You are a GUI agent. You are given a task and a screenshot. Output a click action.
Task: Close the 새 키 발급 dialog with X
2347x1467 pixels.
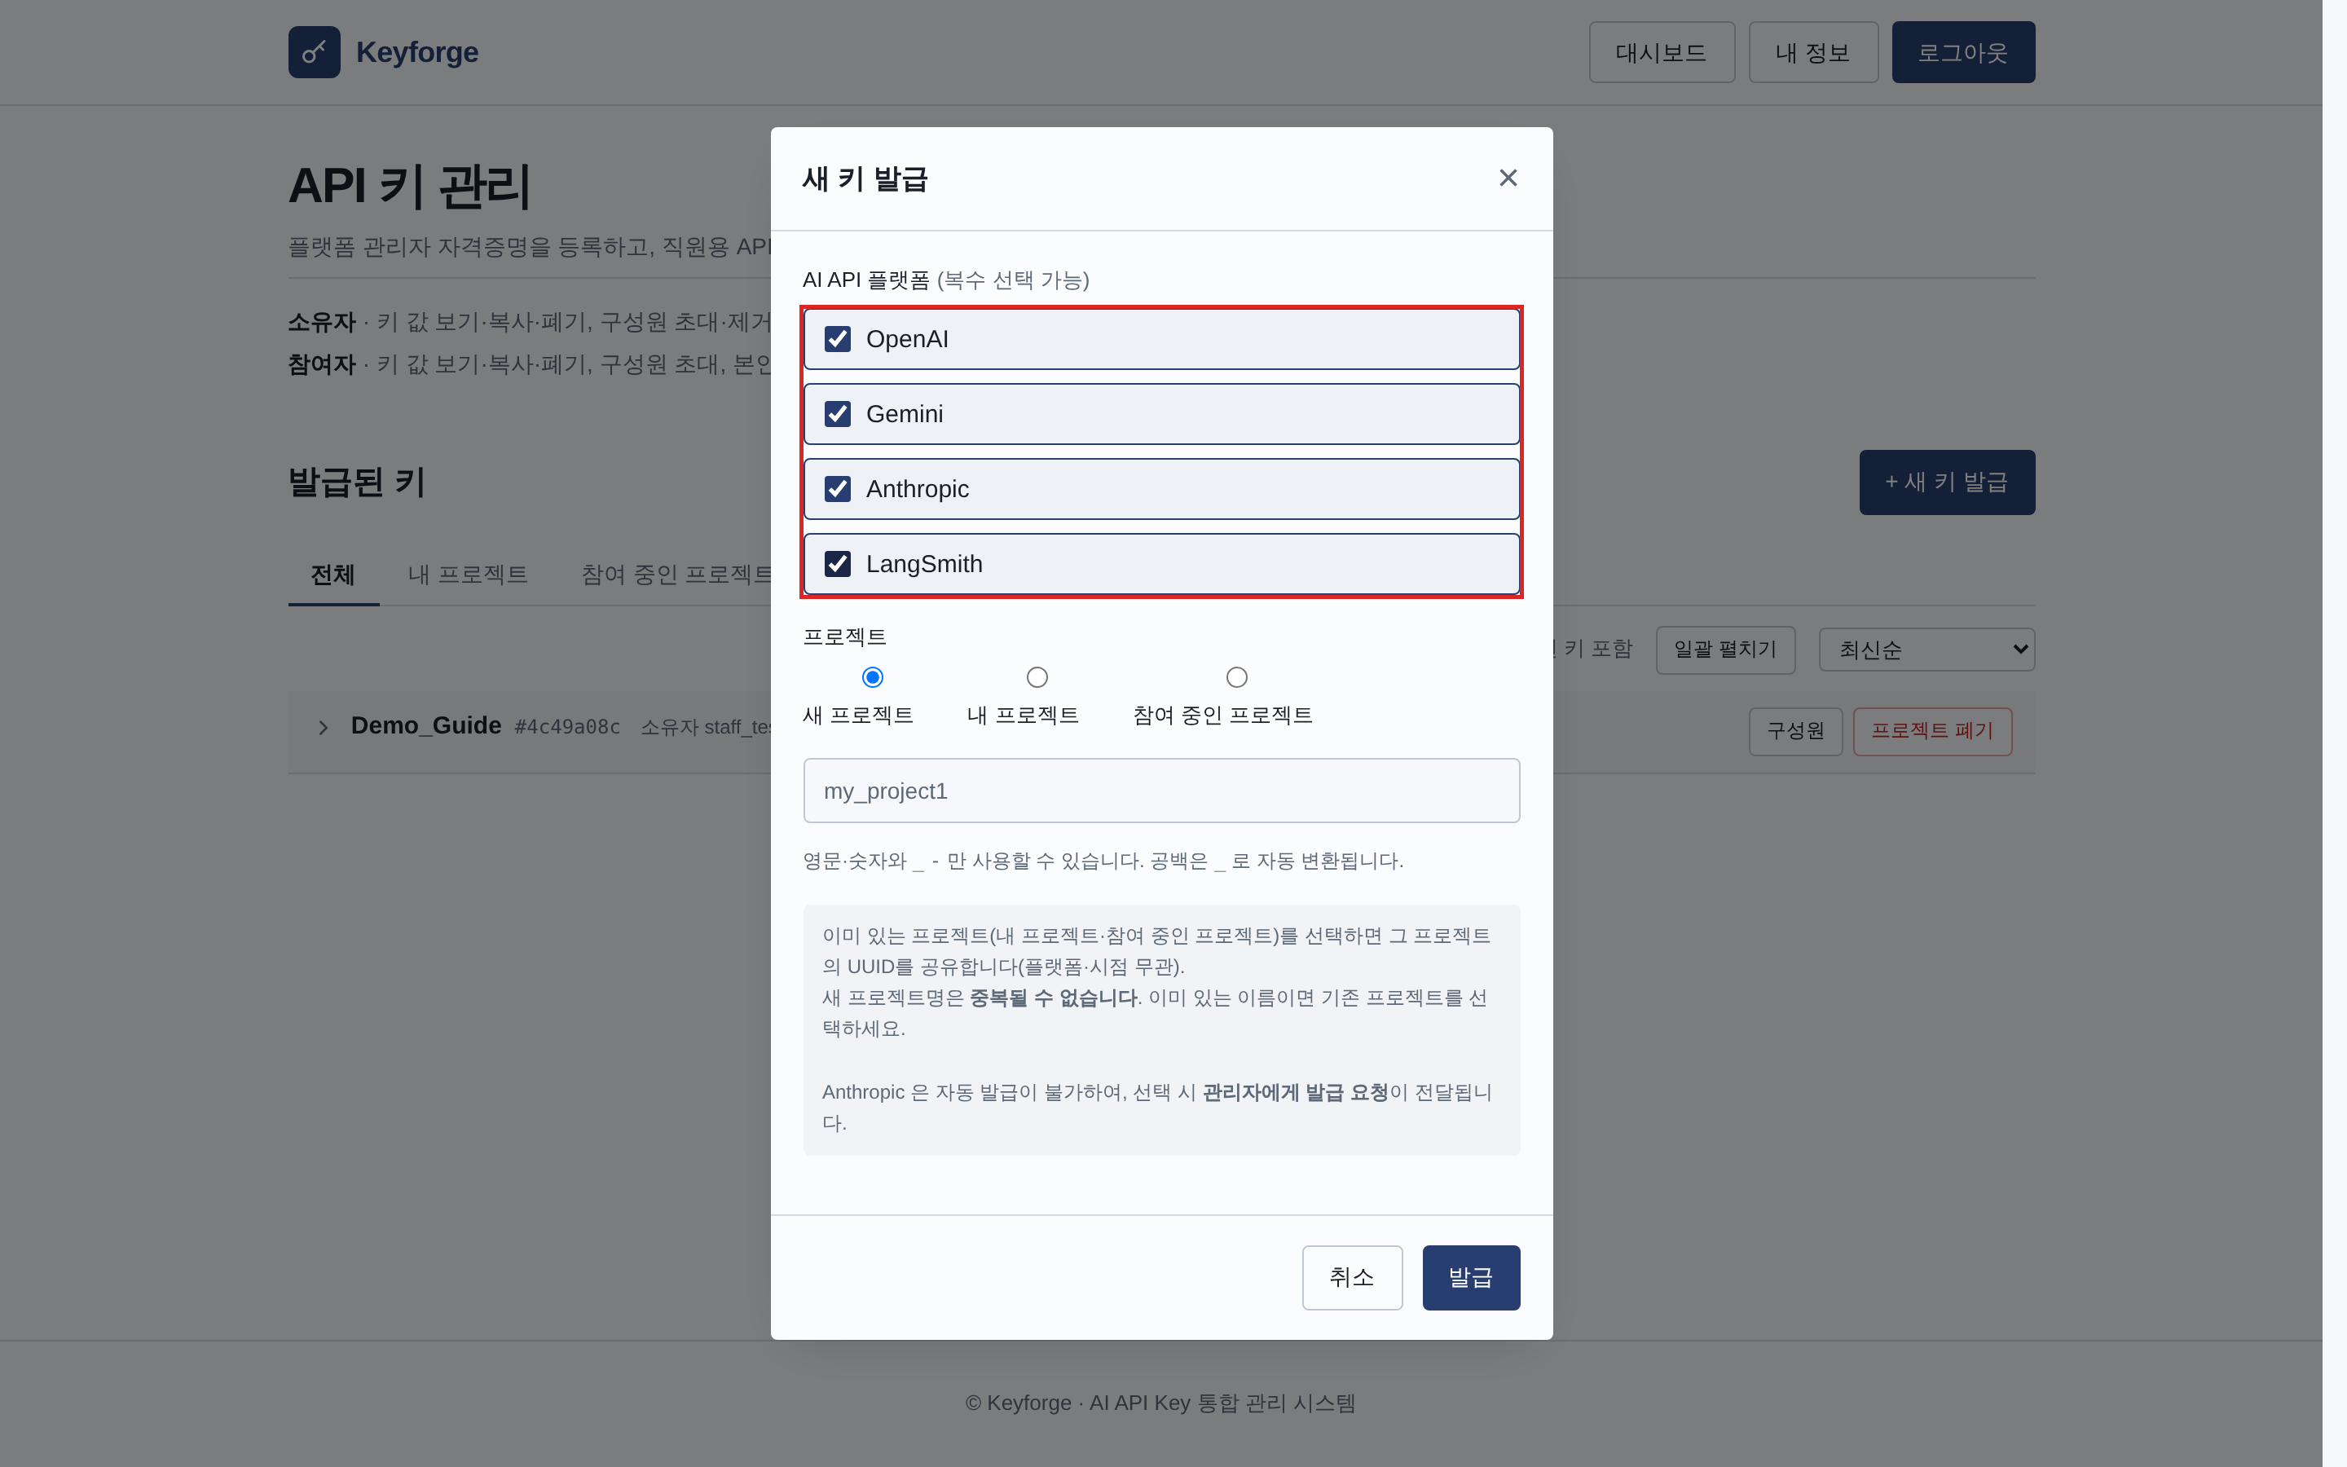click(x=1507, y=178)
